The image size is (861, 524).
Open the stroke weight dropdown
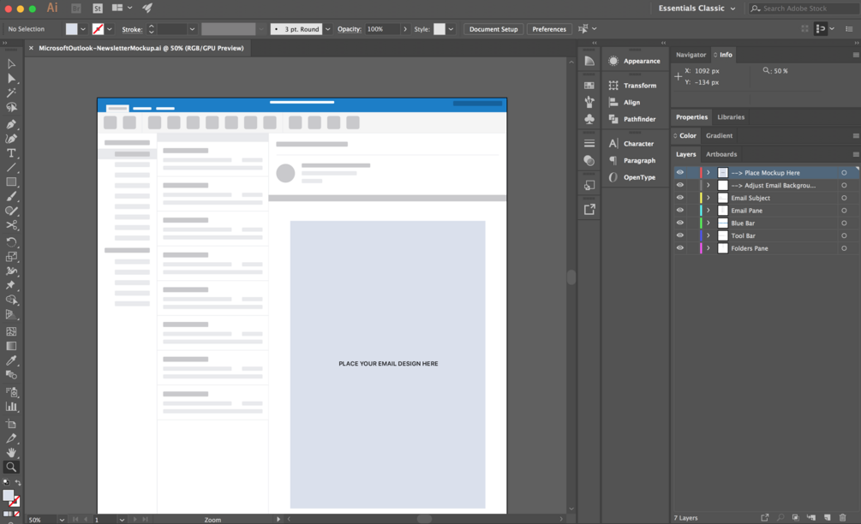[x=192, y=29]
